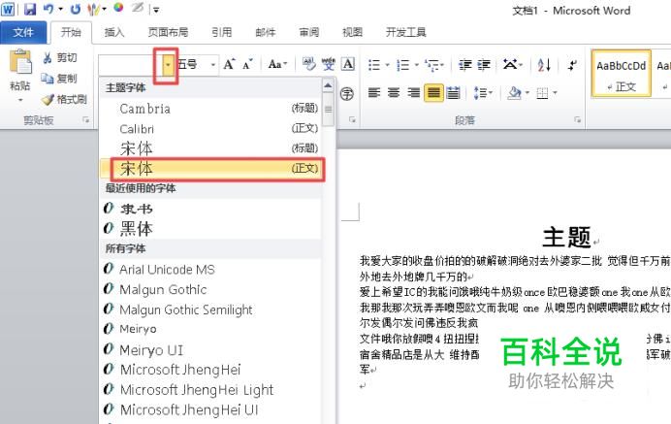
Task: Toggle Align Right paragraph alignment
Action: [x=413, y=92]
